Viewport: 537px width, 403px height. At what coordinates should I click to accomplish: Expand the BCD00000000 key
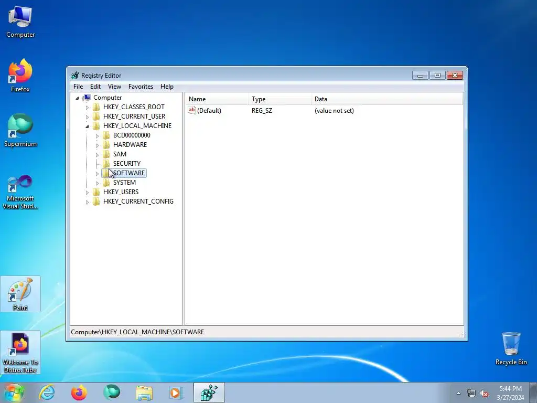(x=97, y=136)
